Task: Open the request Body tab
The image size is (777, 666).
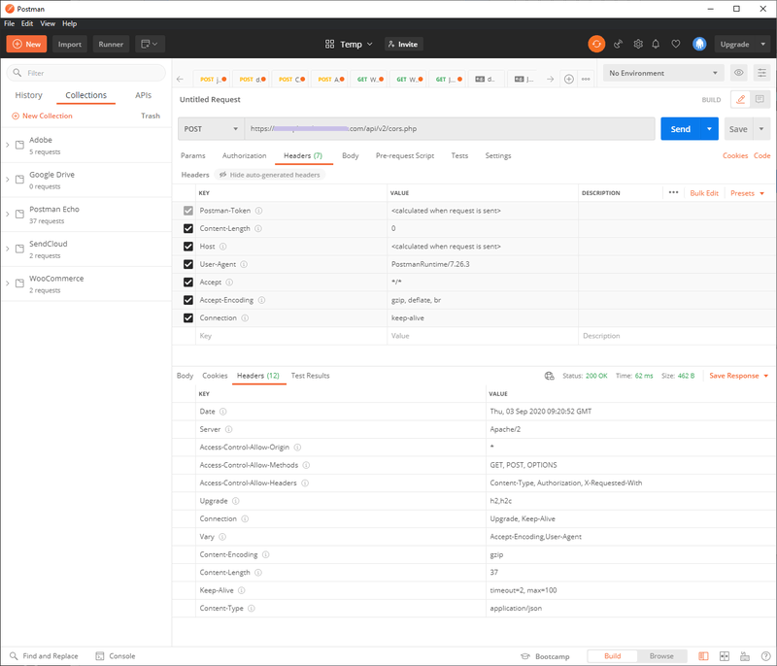Action: [350, 155]
